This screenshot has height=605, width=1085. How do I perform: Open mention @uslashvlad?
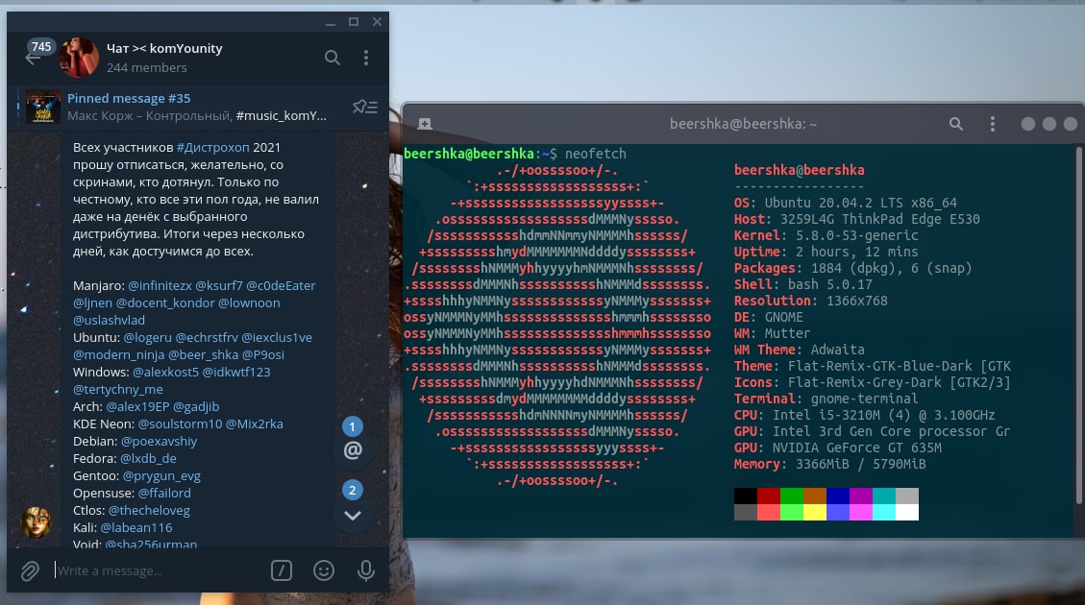[110, 320]
